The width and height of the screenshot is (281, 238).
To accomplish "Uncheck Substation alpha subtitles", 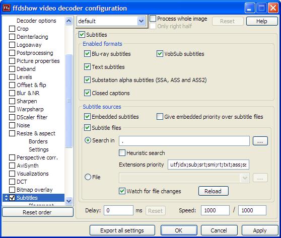I will point(87,80).
